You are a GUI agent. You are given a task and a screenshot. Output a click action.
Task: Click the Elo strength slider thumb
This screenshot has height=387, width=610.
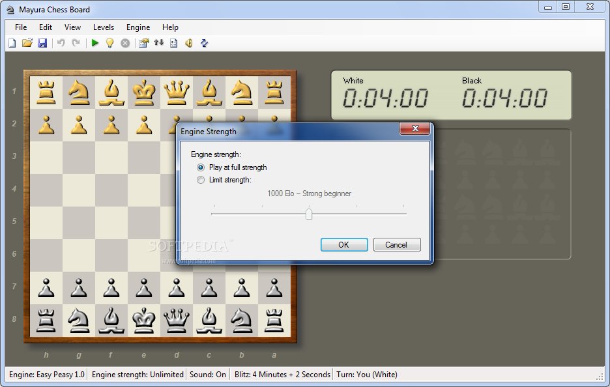coord(309,214)
